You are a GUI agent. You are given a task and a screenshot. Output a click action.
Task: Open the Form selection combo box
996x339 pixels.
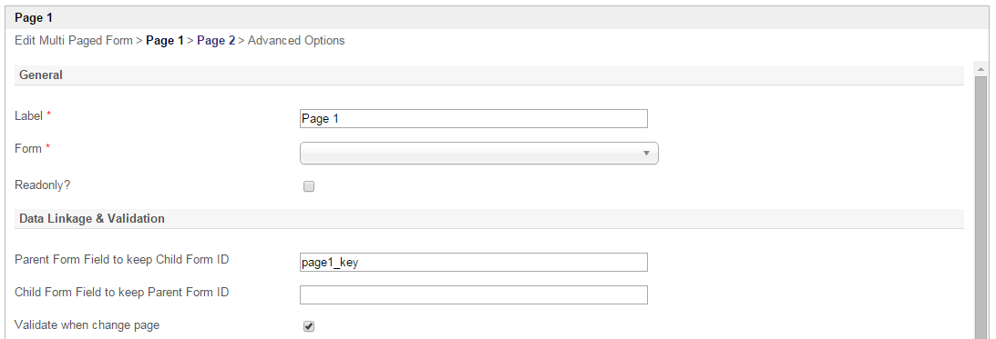[x=479, y=154]
